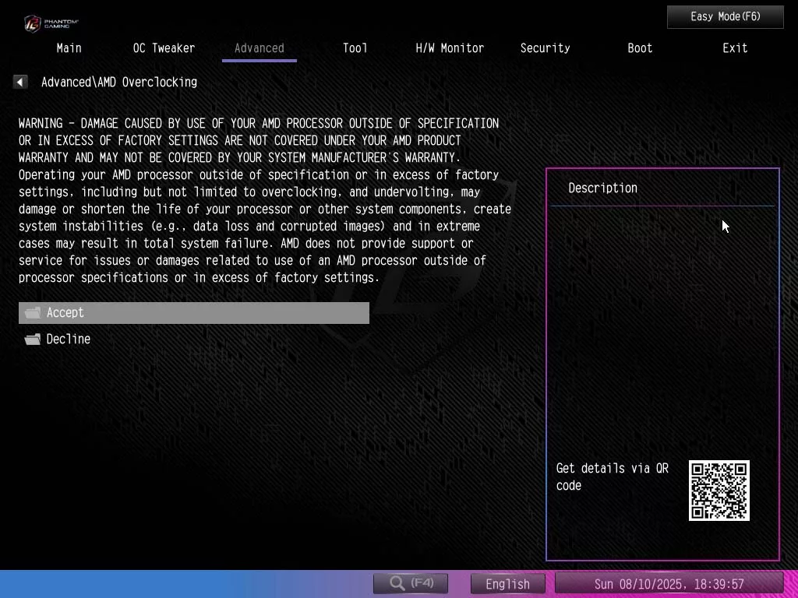Image resolution: width=798 pixels, height=598 pixels.
Task: Open the Tool tab
Action: point(355,48)
